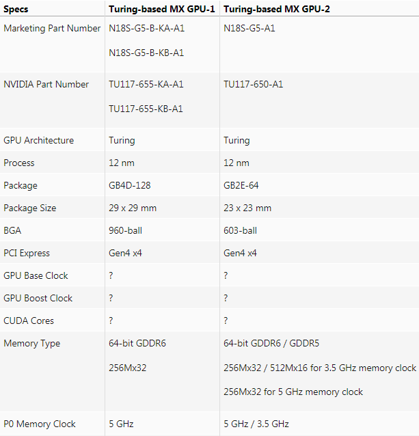Click part number N18S-G5-B-KB-A1
Screen dimensions: 419x436
tap(146, 53)
